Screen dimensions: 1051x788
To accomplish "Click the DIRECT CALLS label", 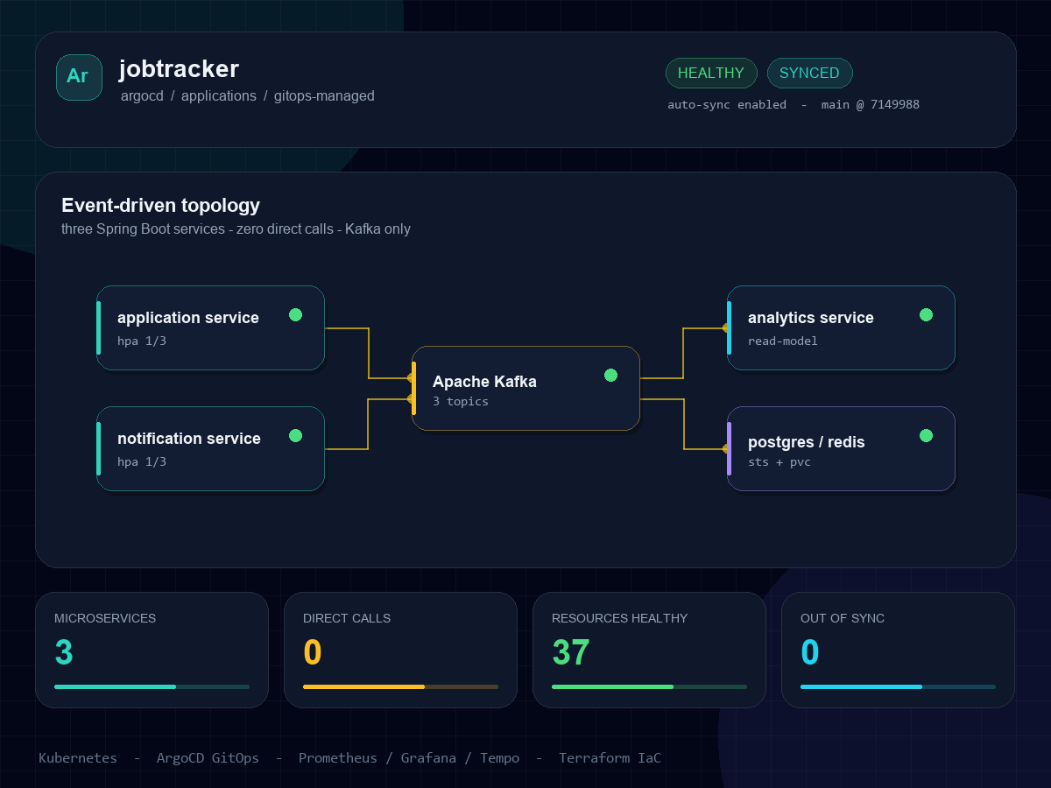I will [347, 618].
